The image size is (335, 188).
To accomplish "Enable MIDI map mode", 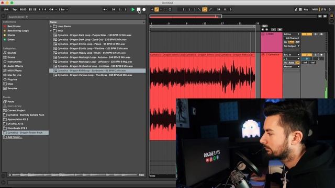I will click(315, 9).
